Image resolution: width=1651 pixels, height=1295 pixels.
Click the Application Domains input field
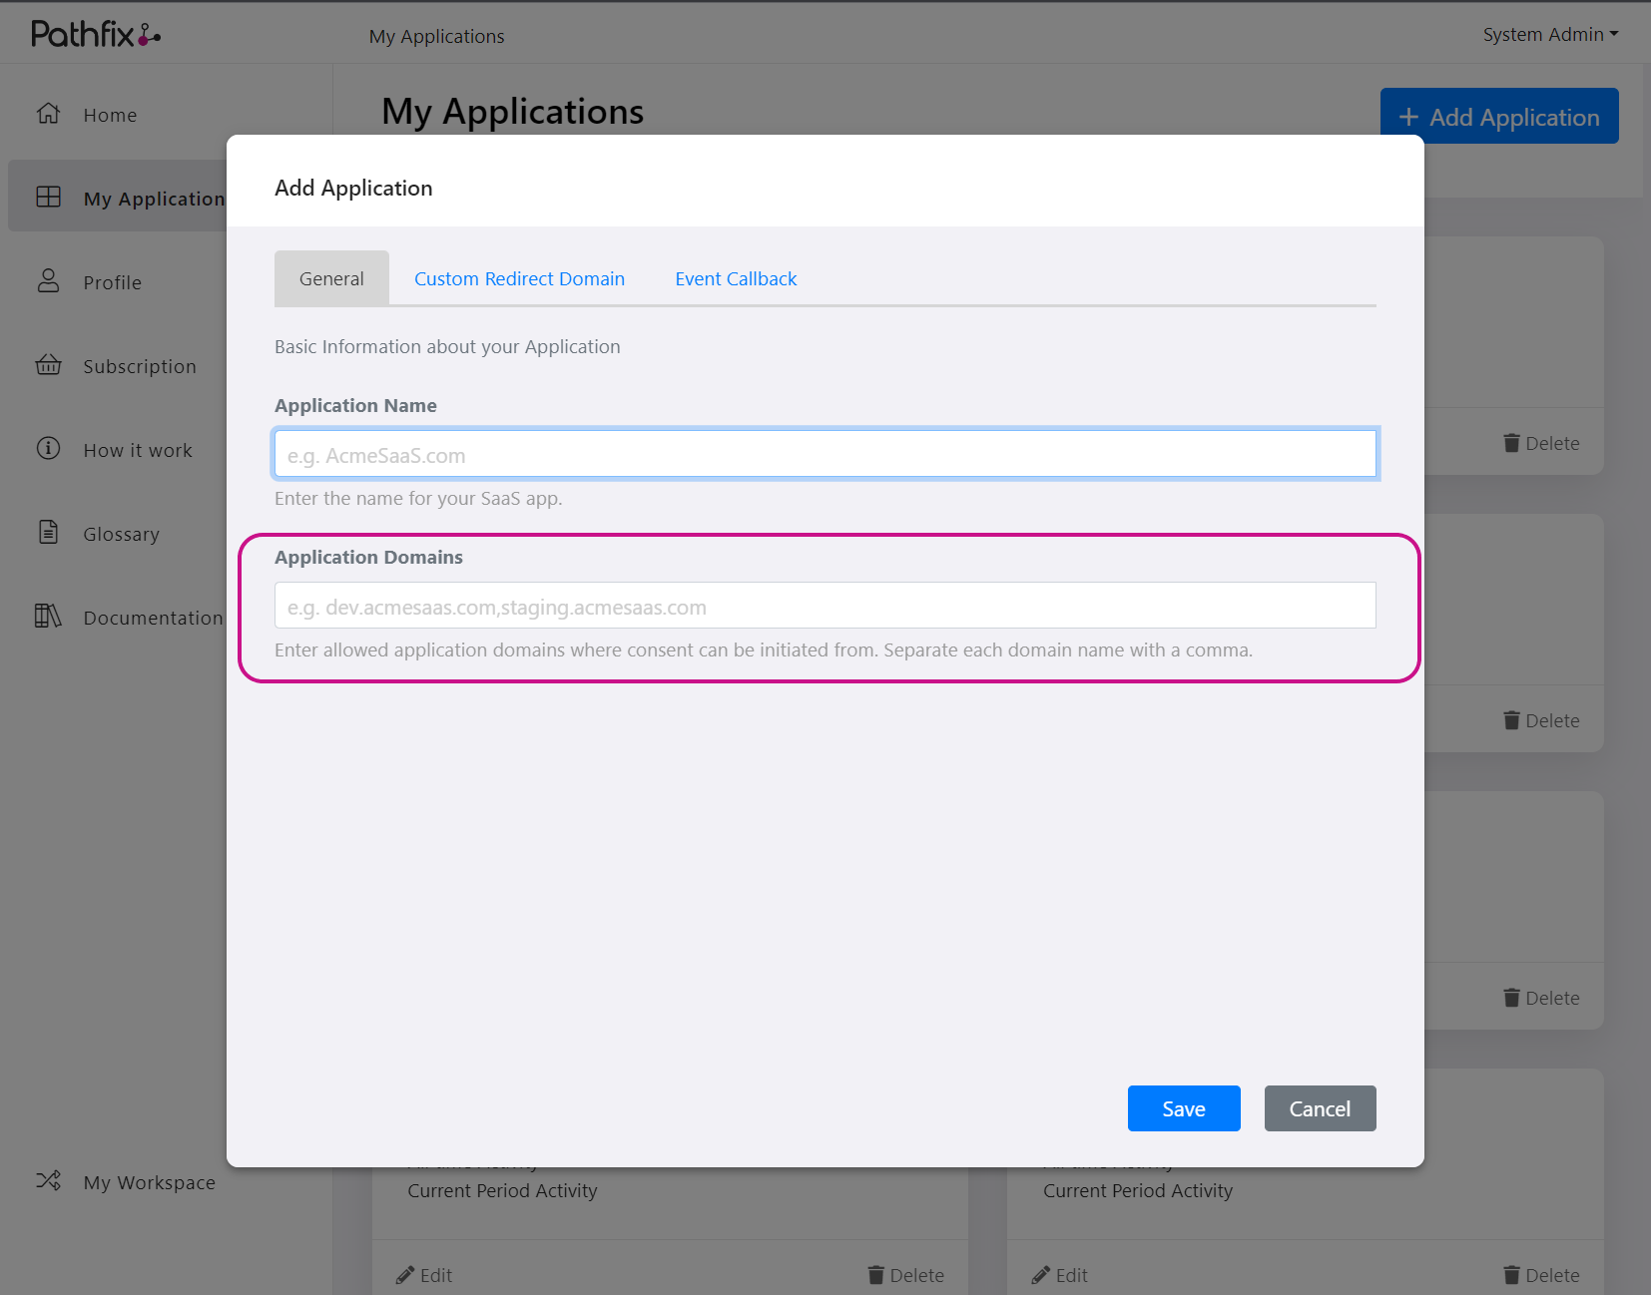pos(825,606)
